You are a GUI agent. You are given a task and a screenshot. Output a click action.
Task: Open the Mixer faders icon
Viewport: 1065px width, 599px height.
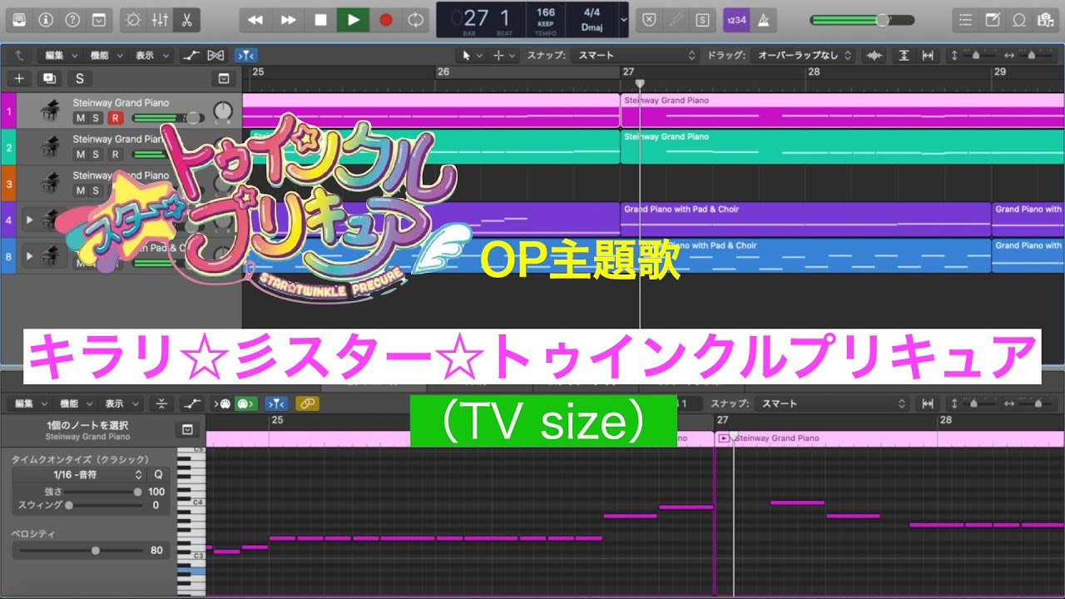click(161, 19)
